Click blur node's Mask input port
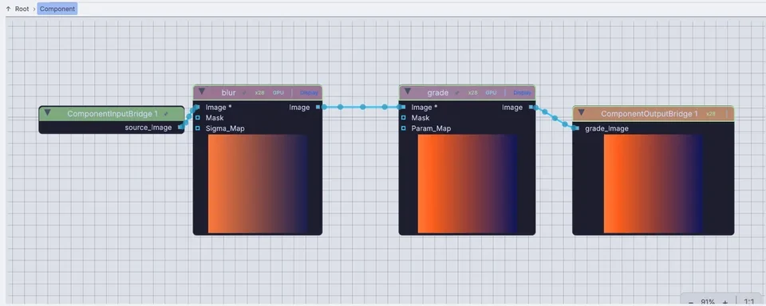The image size is (766, 306). pyautogui.click(x=197, y=118)
